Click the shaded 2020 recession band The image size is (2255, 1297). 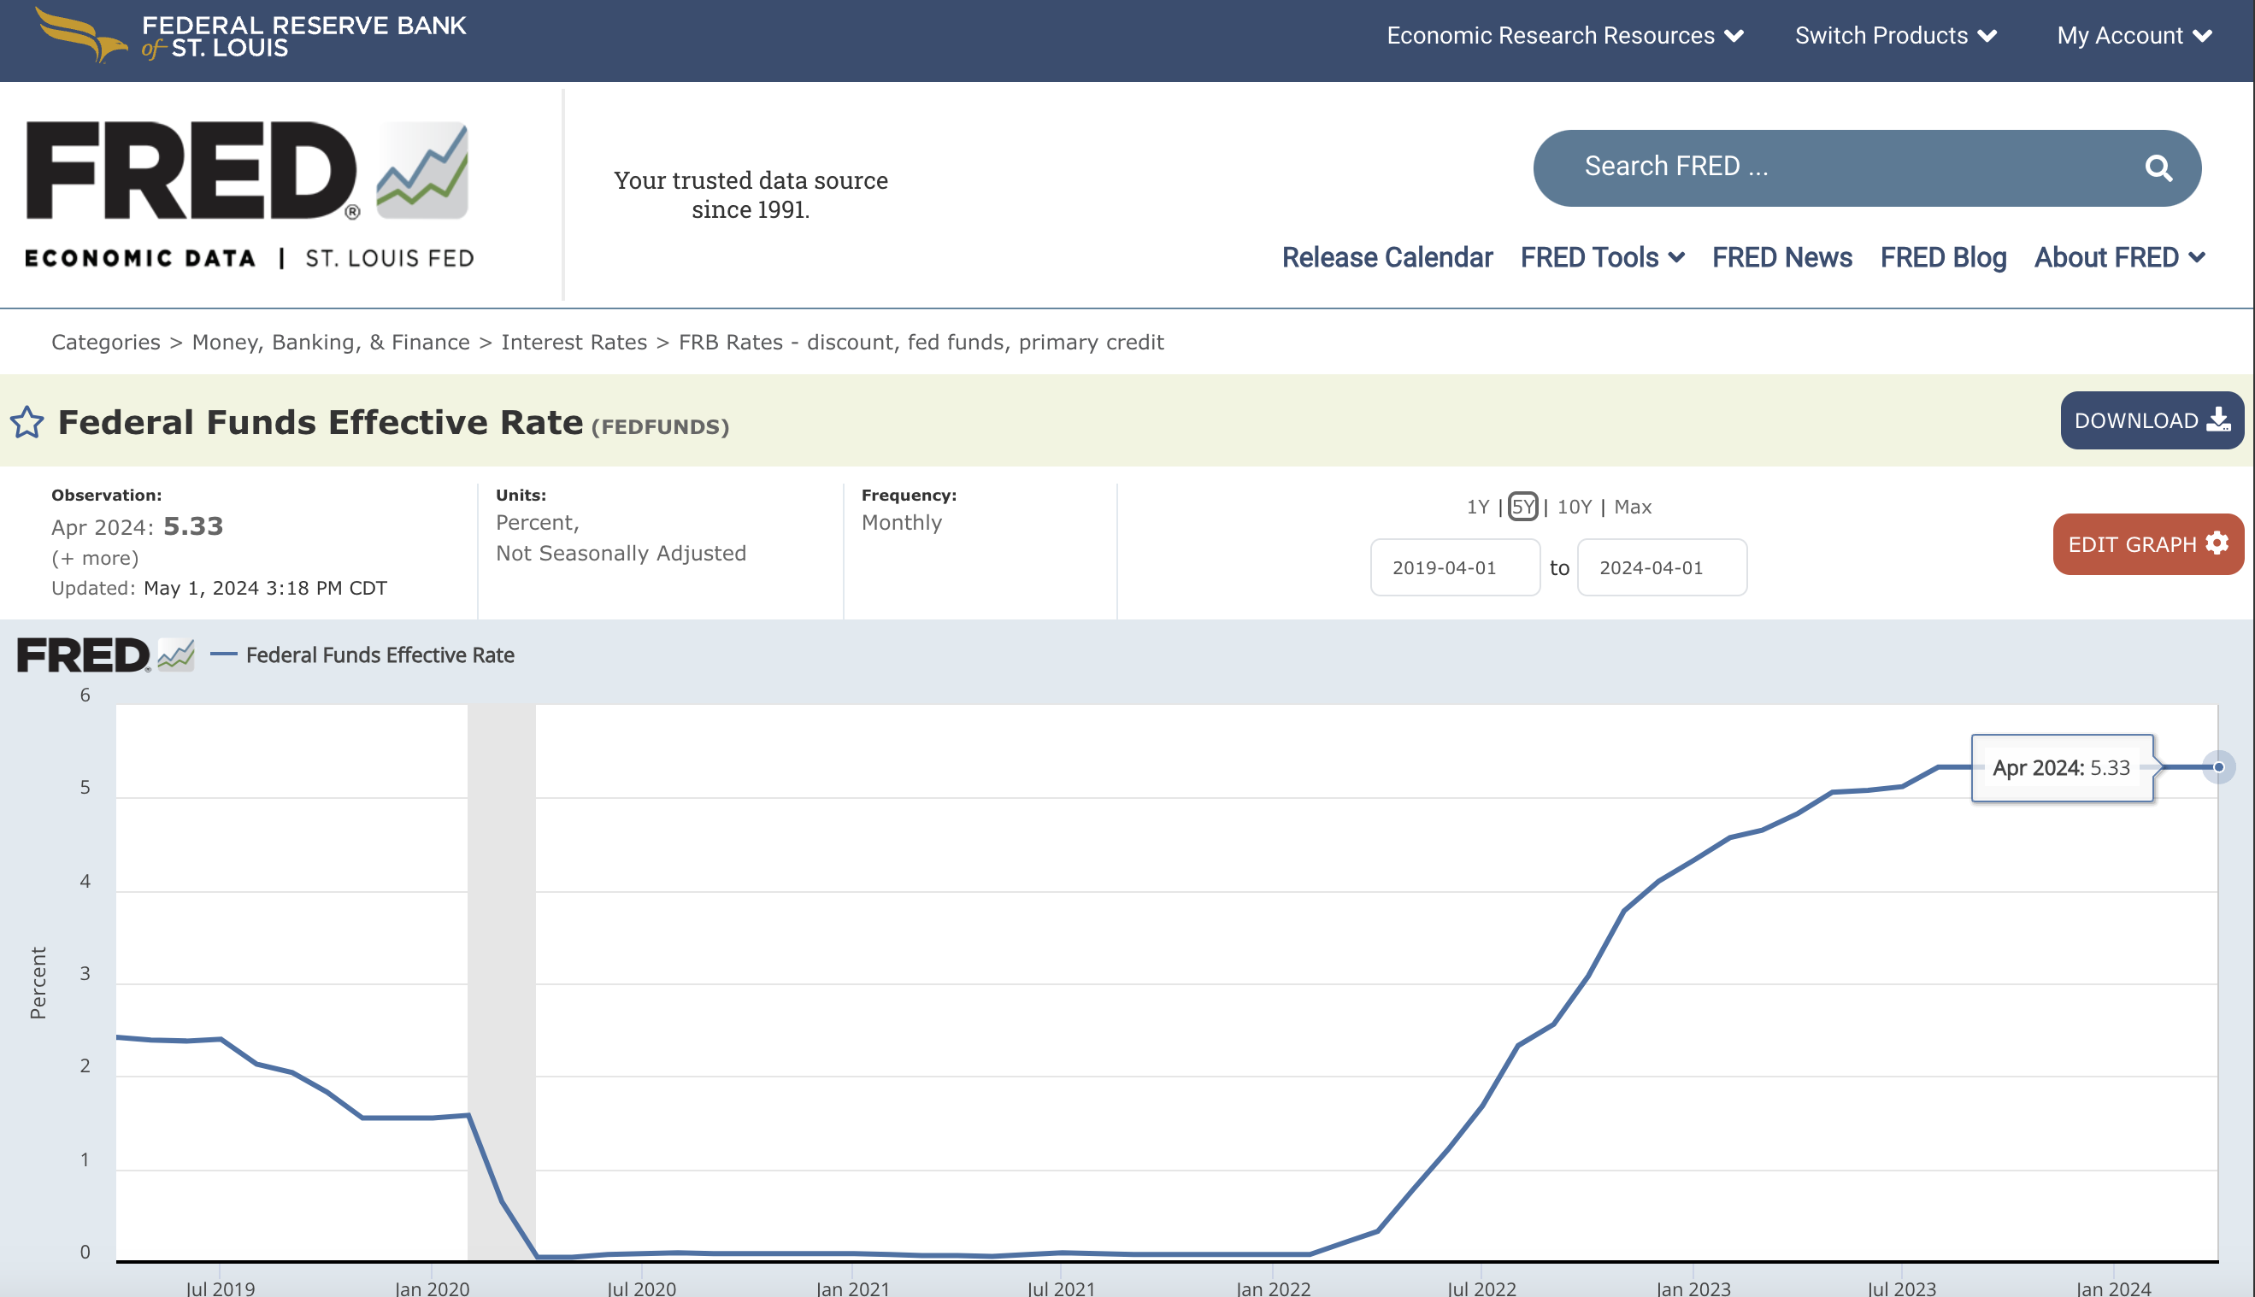502,982
